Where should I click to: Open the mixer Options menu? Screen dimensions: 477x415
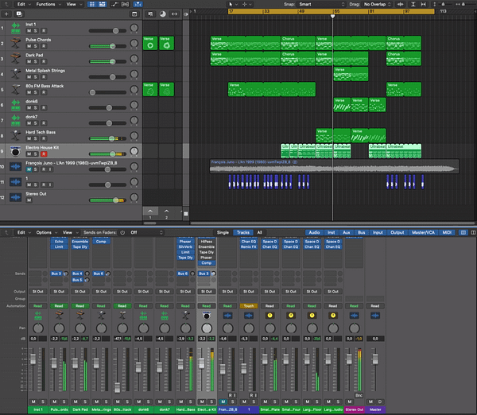[x=45, y=232]
